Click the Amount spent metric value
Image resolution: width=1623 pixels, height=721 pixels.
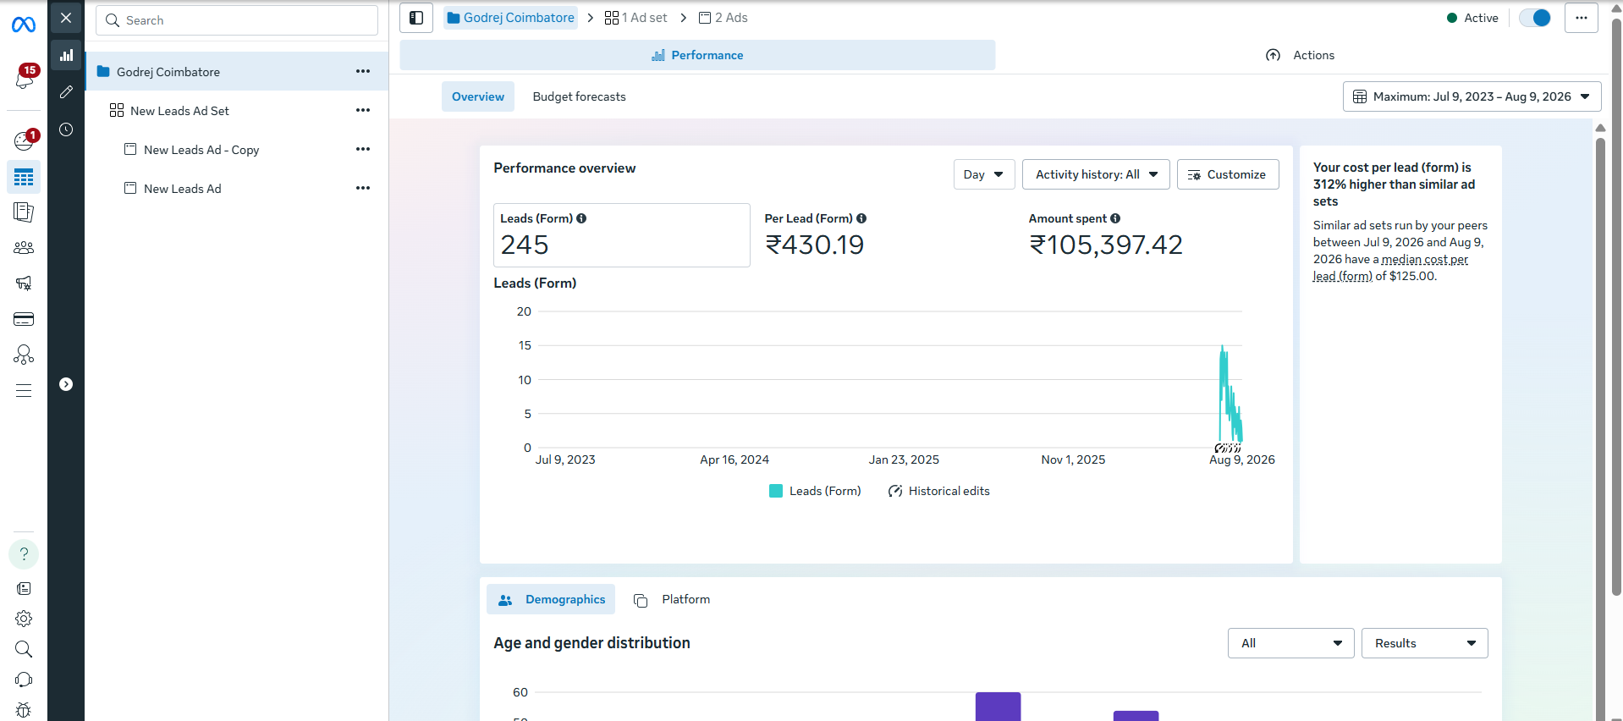(1106, 245)
